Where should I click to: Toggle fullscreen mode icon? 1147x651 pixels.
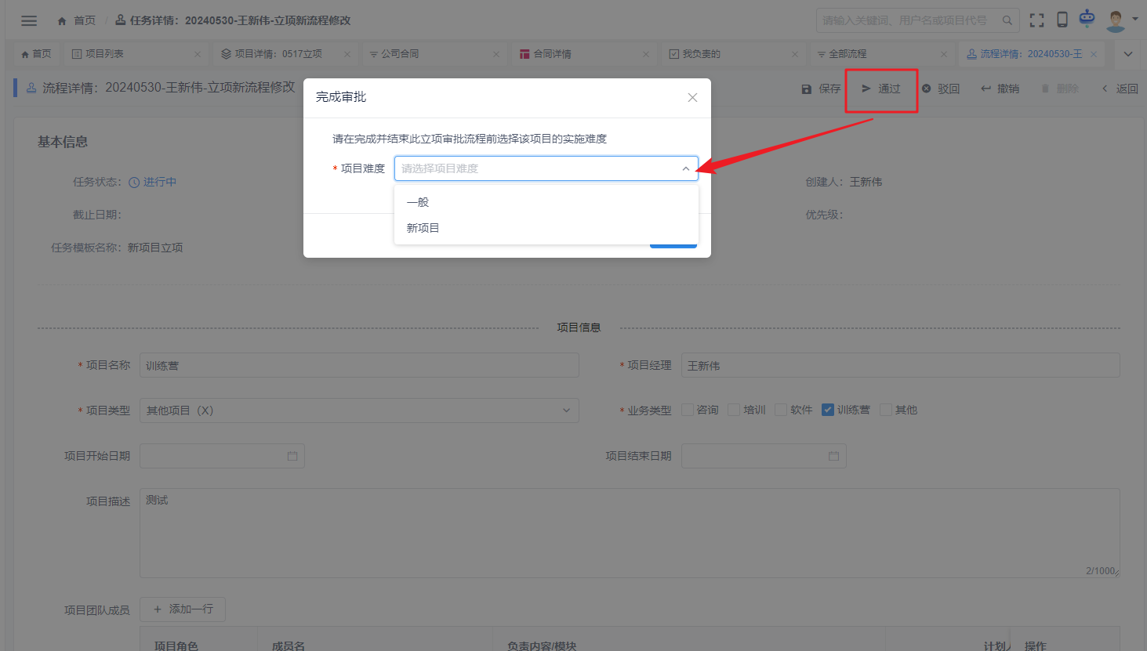[x=1036, y=20]
